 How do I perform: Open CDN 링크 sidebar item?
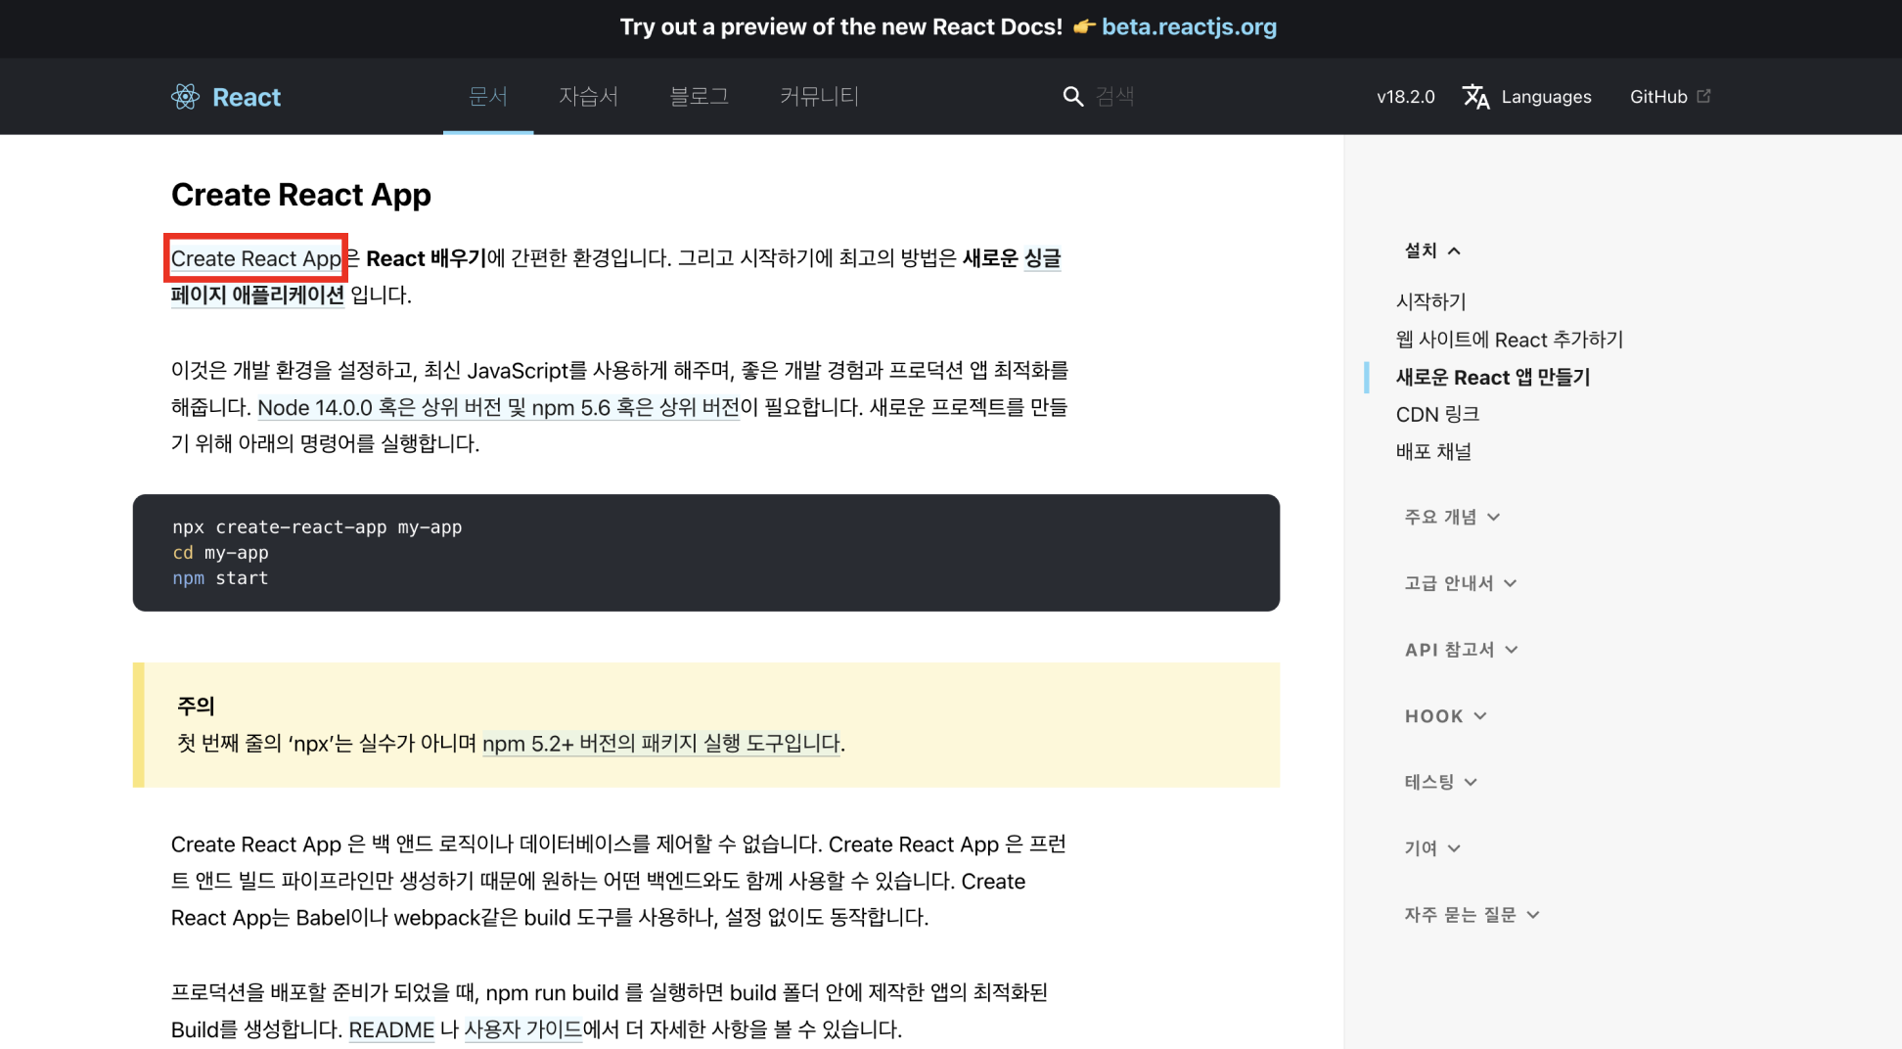1437,414
